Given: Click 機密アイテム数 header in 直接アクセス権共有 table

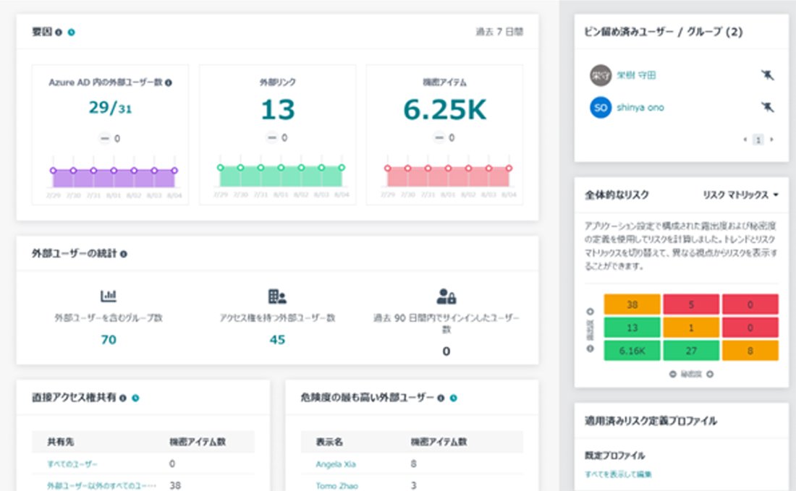Looking at the screenshot, I should [198, 442].
